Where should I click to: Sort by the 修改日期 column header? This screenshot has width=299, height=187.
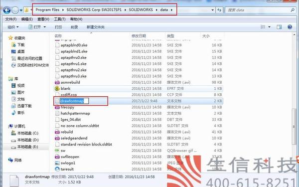coord(139,36)
